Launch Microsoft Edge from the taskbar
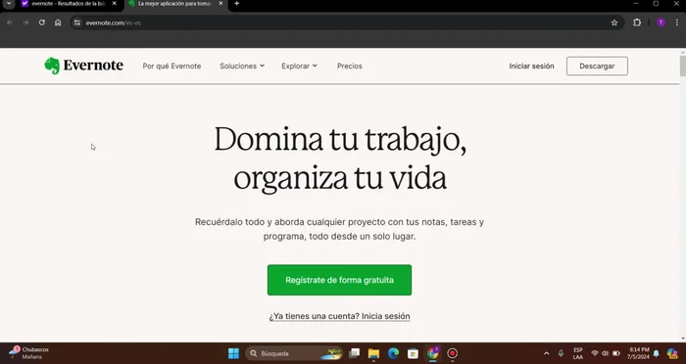This screenshot has height=364, width=686. tap(393, 353)
